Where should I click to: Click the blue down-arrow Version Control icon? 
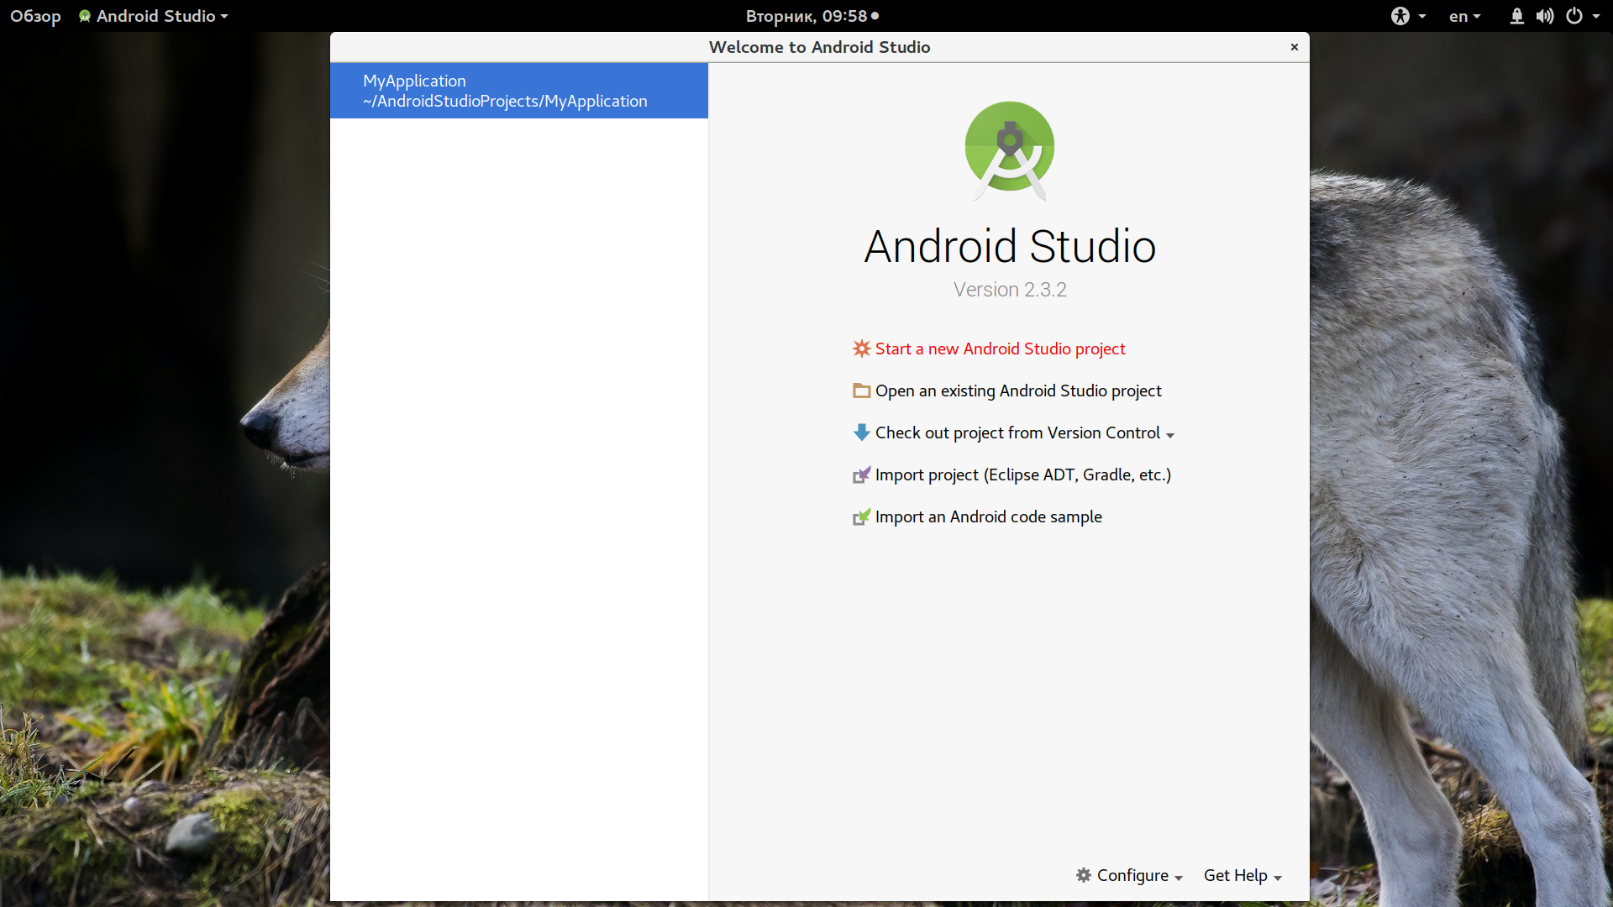pos(861,433)
